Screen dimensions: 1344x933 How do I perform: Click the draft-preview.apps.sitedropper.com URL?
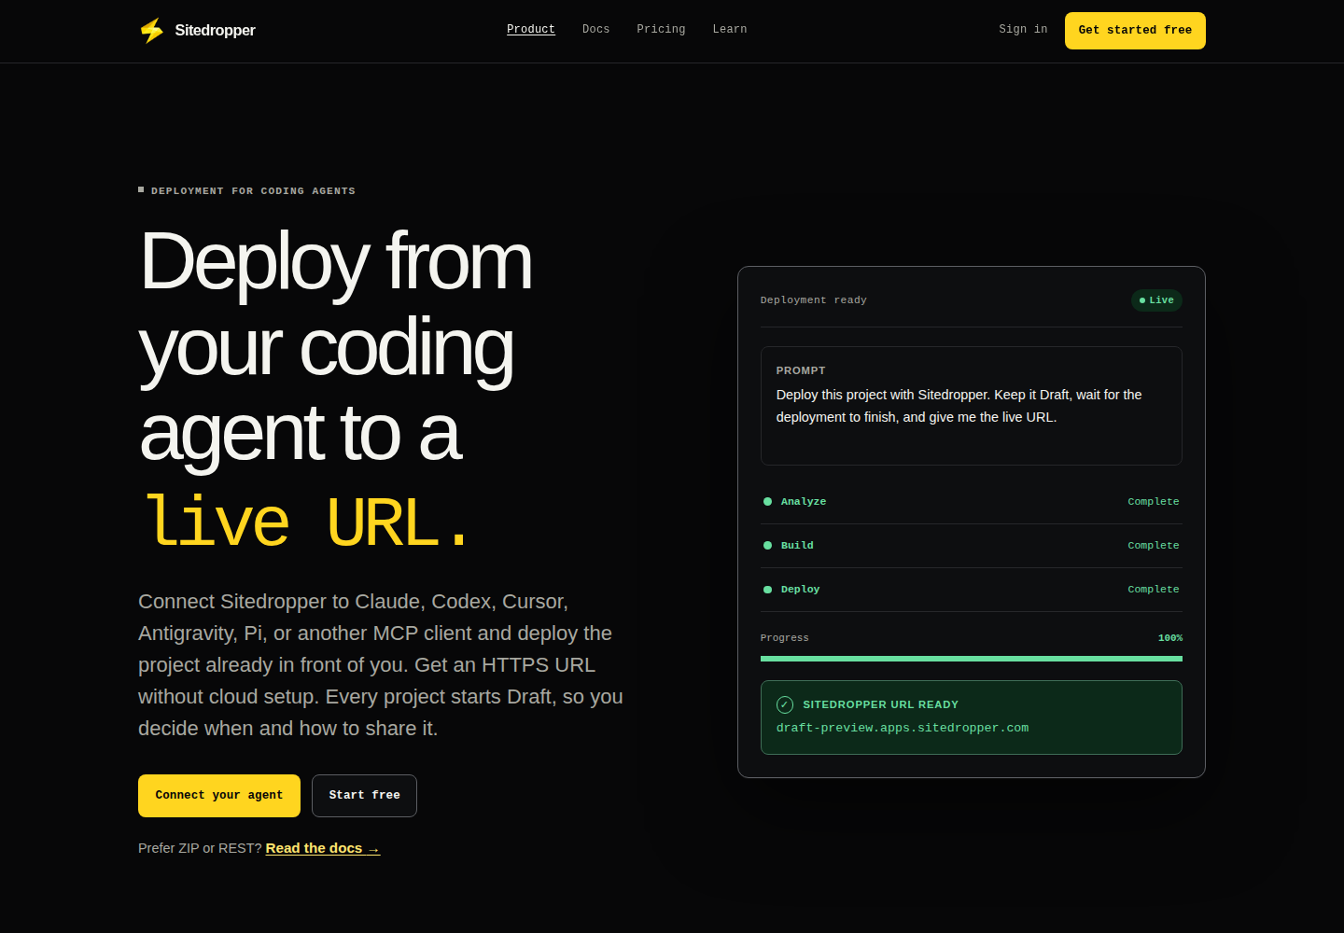[x=903, y=728]
